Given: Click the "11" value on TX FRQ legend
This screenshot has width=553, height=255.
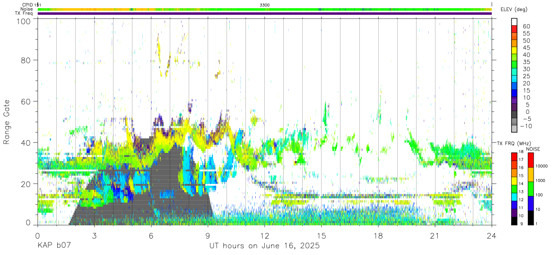Looking at the screenshot, I should (521, 208).
